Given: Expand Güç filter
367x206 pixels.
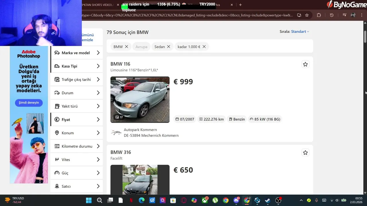Looking at the screenshot, I should pos(77,173).
